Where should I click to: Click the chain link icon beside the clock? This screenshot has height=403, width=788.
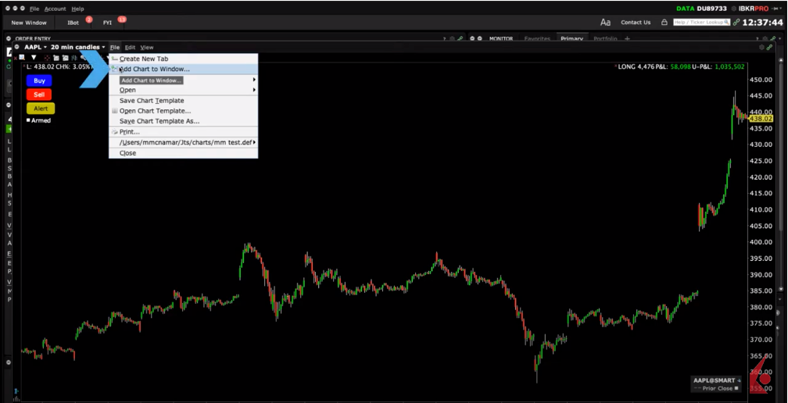[x=736, y=23]
